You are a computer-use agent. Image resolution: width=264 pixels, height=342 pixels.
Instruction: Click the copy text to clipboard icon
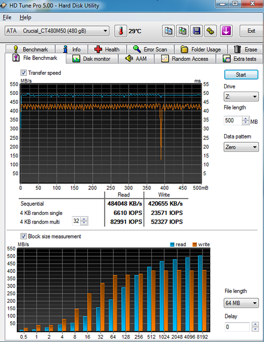[168, 31]
